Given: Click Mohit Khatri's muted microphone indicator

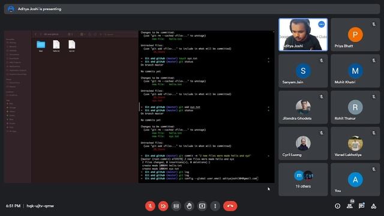Looking at the screenshot, I should (x=373, y=61).
